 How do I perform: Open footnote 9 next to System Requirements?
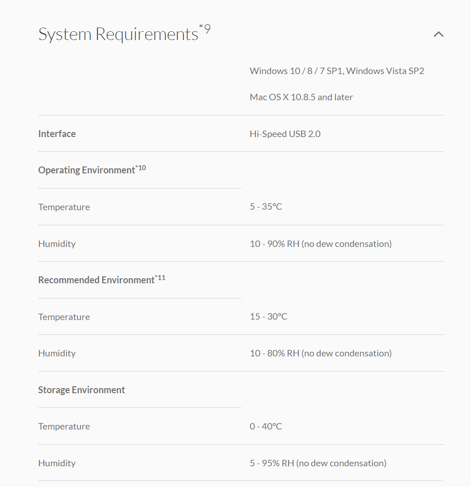(205, 29)
